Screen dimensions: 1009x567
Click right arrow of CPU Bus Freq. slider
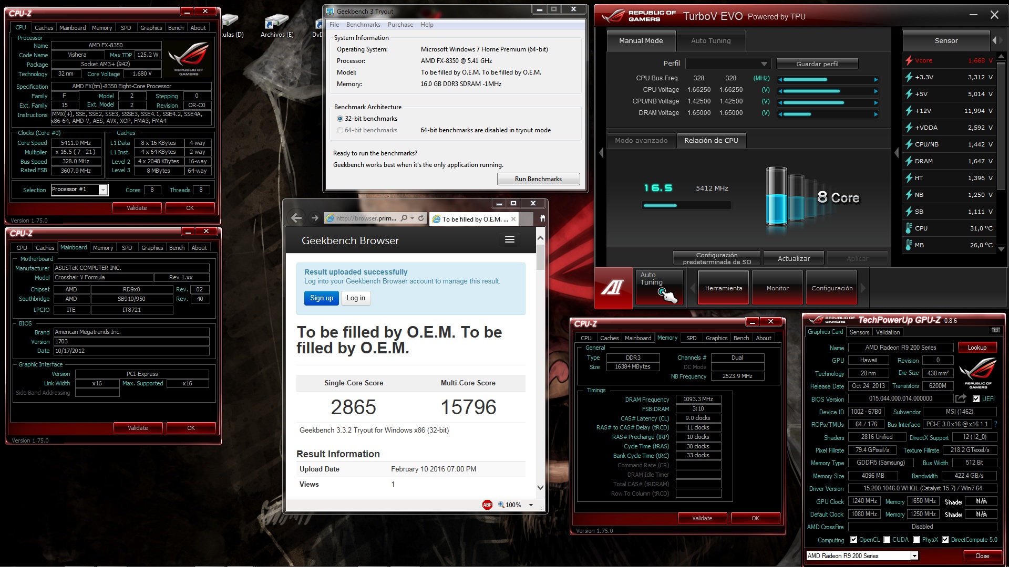pos(876,80)
